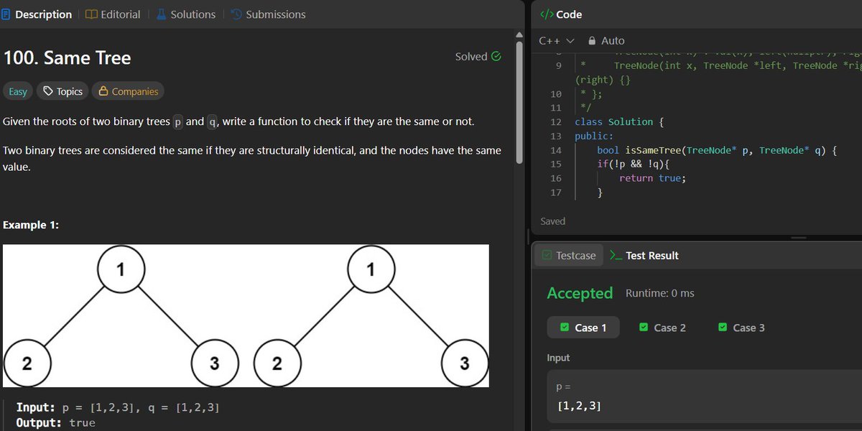Click the Auto lock icon
The image size is (862, 431).
[x=592, y=41]
